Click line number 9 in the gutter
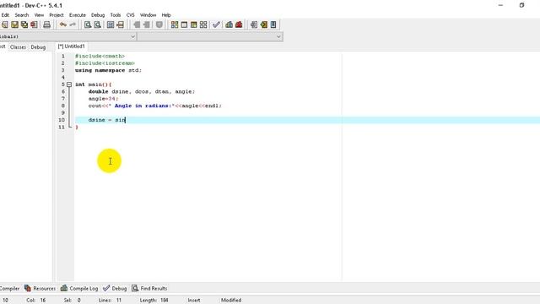The width and height of the screenshot is (540, 304). [x=63, y=112]
